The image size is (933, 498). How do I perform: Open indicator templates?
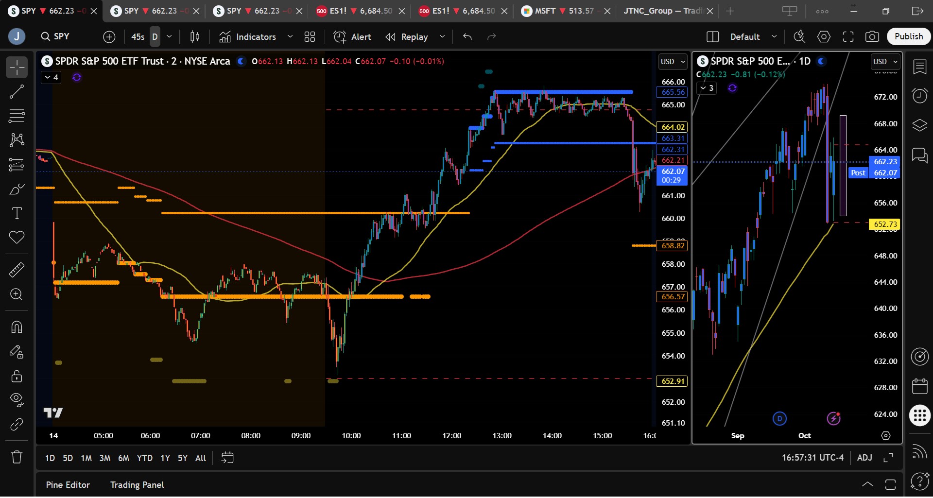pyautogui.click(x=310, y=36)
